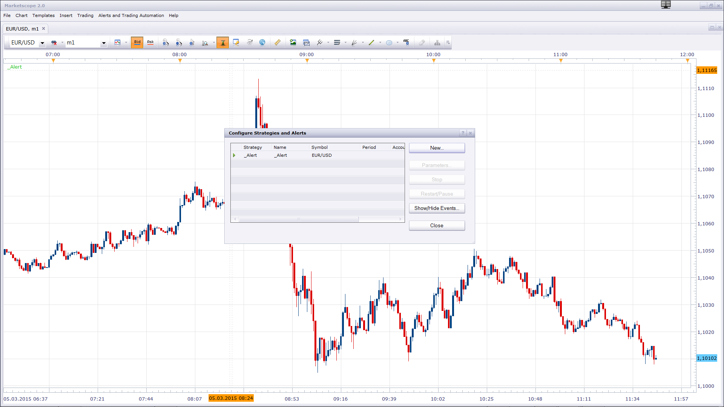Select the ABC text label tool
The width and height of the screenshot is (724, 407).
tap(406, 43)
